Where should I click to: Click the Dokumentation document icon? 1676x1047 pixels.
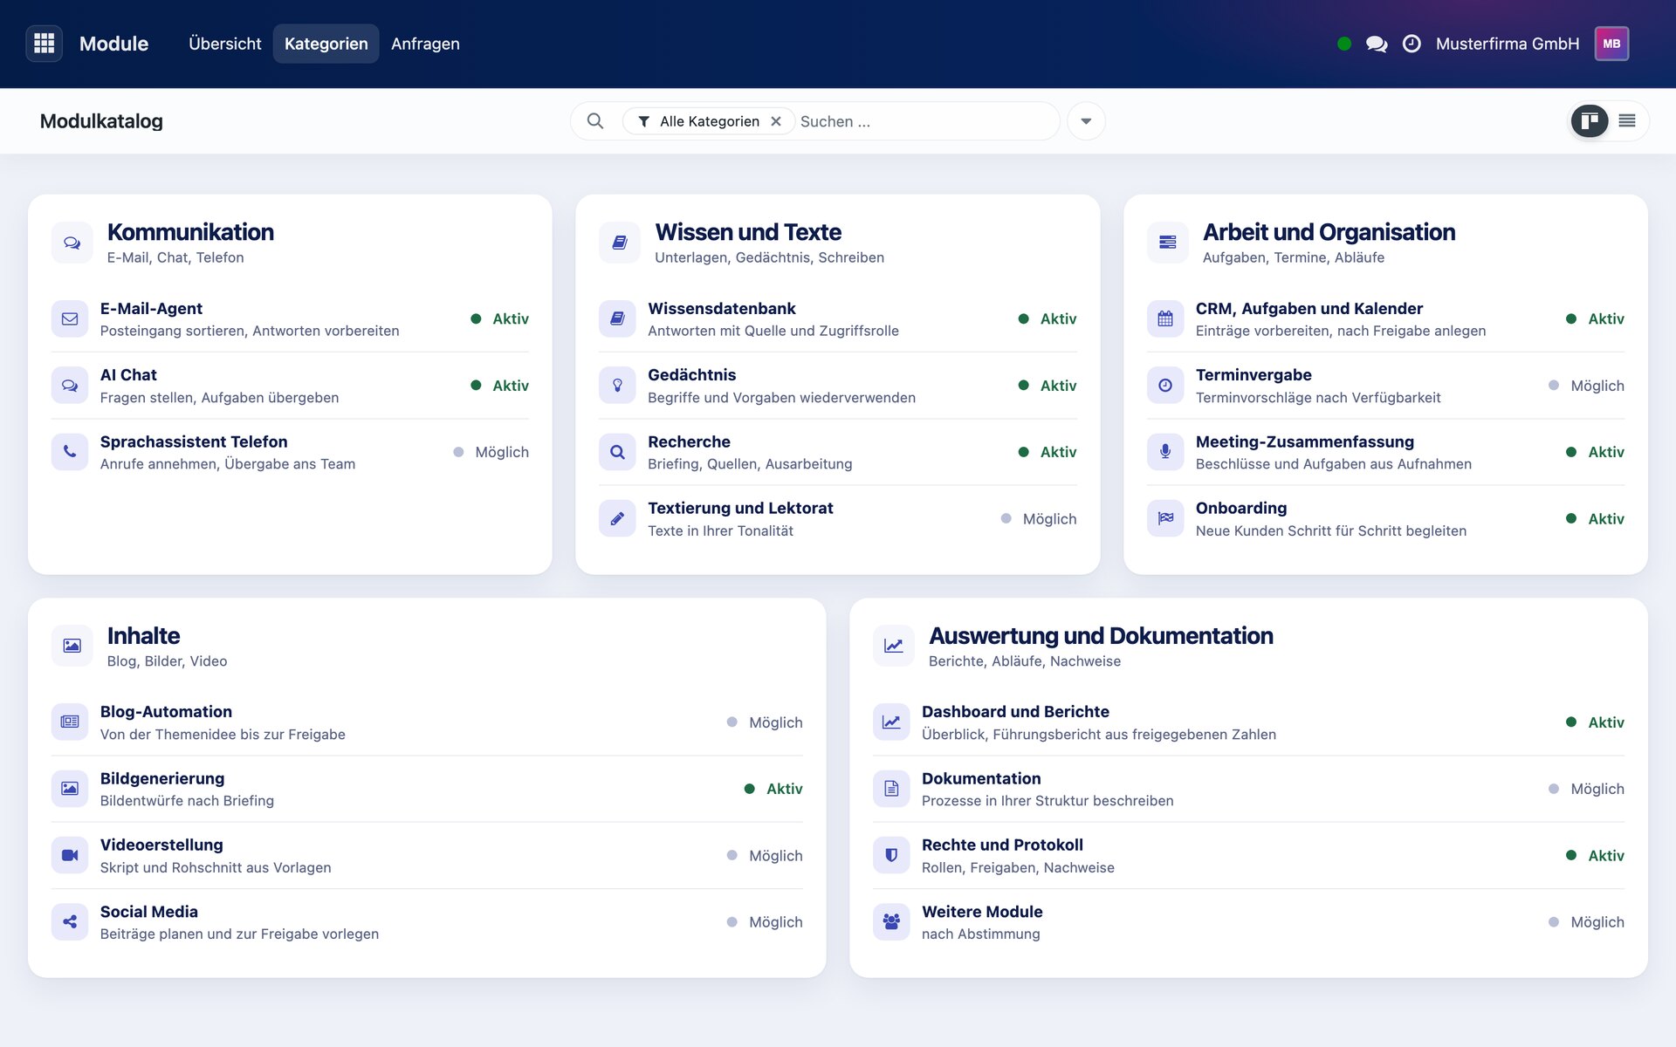[x=891, y=789]
